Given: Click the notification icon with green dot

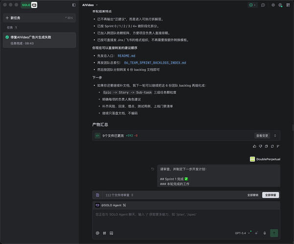Looking at the screenshot, I should [x=280, y=5].
